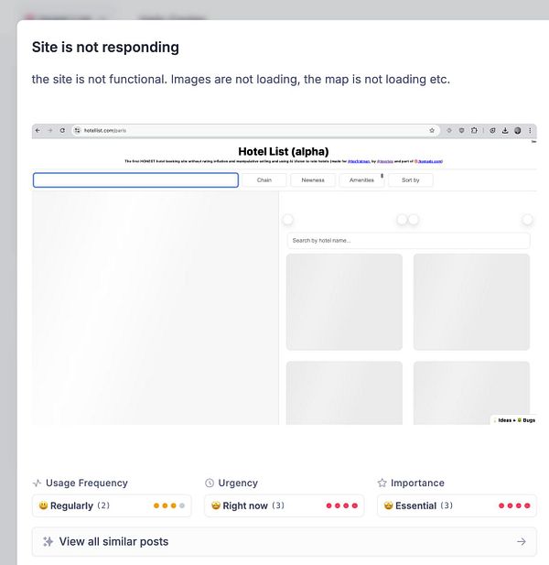Click the browser back arrow in the screenshot

(38, 130)
